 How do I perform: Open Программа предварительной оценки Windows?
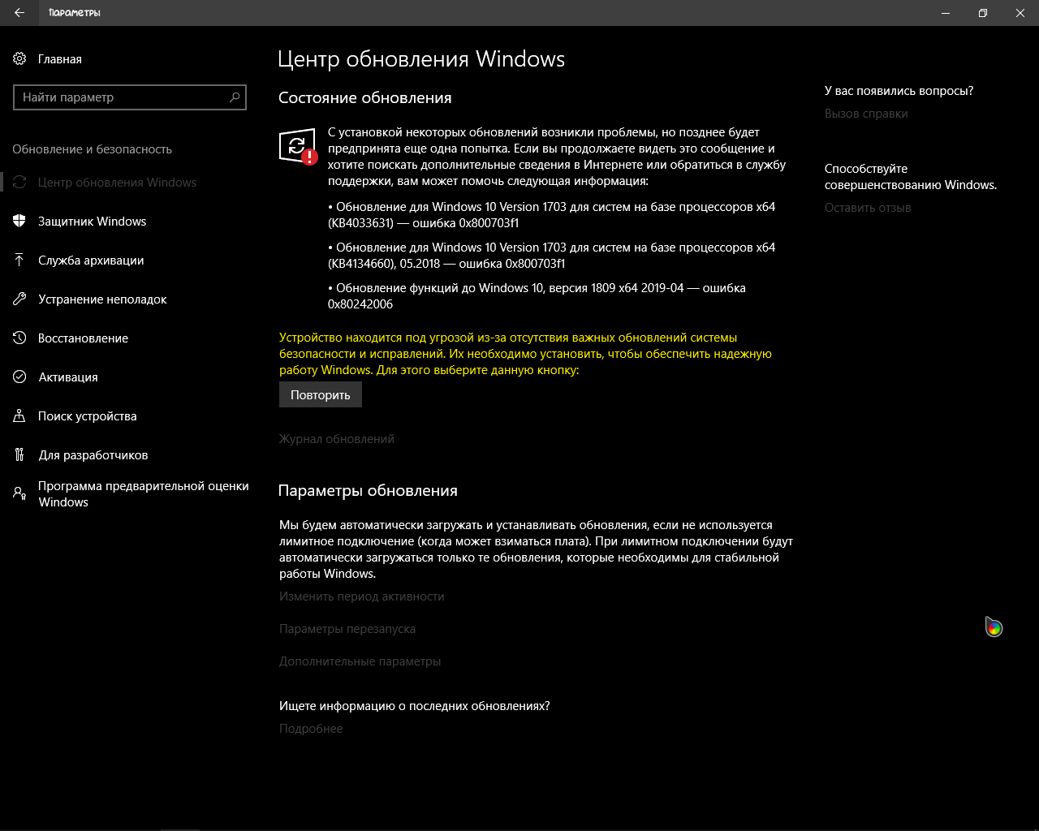(x=143, y=493)
